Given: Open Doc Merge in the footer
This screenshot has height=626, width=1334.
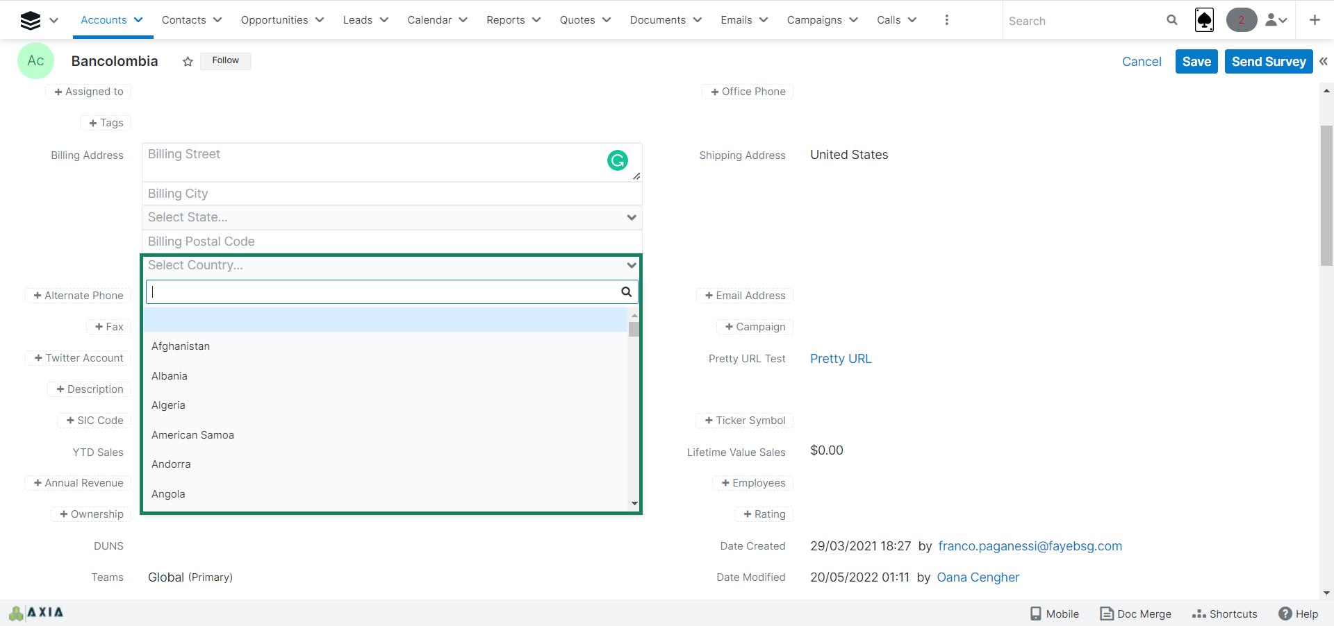Looking at the screenshot, I should [1135, 614].
